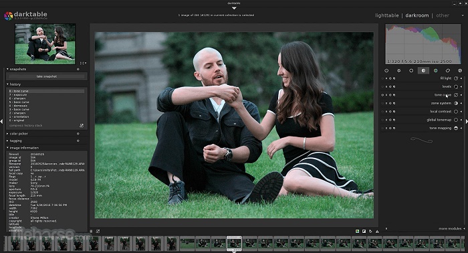Switch to lighttable view
The width and height of the screenshot is (468, 253).
387,15
